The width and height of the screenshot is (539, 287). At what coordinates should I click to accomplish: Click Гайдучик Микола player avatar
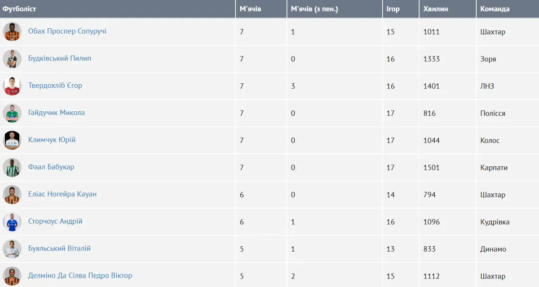pyautogui.click(x=12, y=113)
